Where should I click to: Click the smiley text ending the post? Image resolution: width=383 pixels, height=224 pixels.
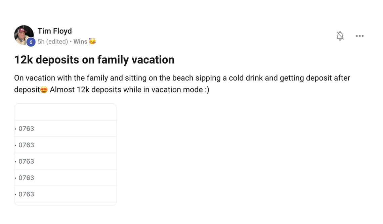207,90
